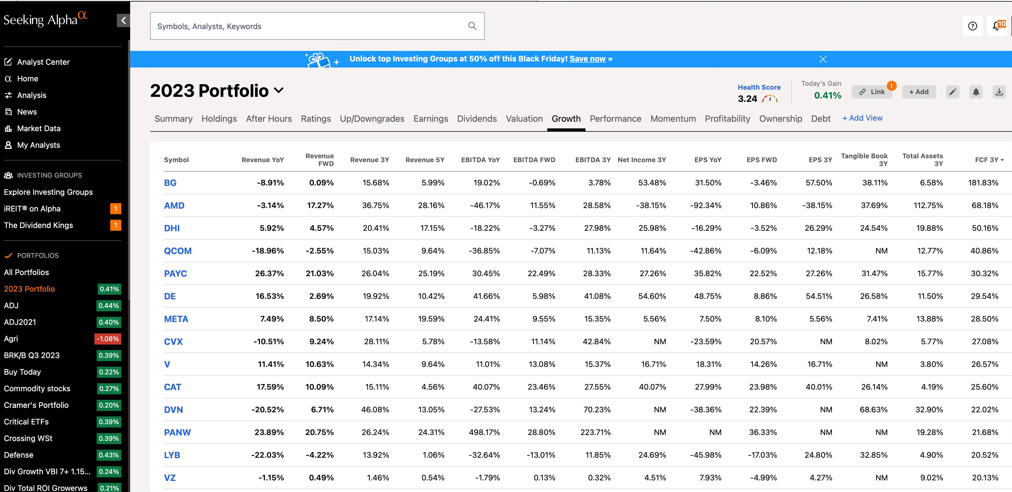Click the search magnifier icon

point(472,26)
